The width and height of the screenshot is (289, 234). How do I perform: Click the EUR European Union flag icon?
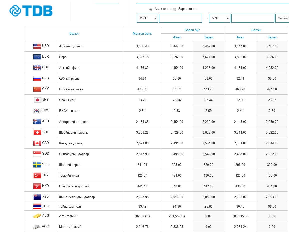click(x=37, y=57)
